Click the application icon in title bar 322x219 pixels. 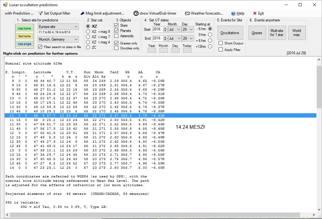[5, 5]
